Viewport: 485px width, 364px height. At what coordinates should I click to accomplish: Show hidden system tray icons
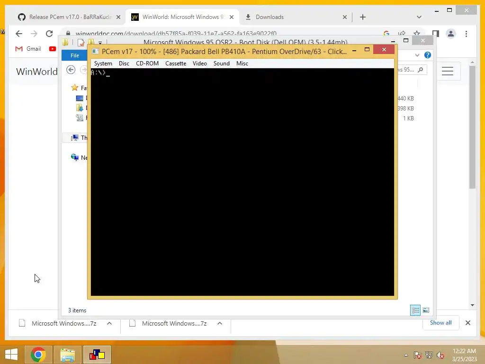click(x=406, y=355)
